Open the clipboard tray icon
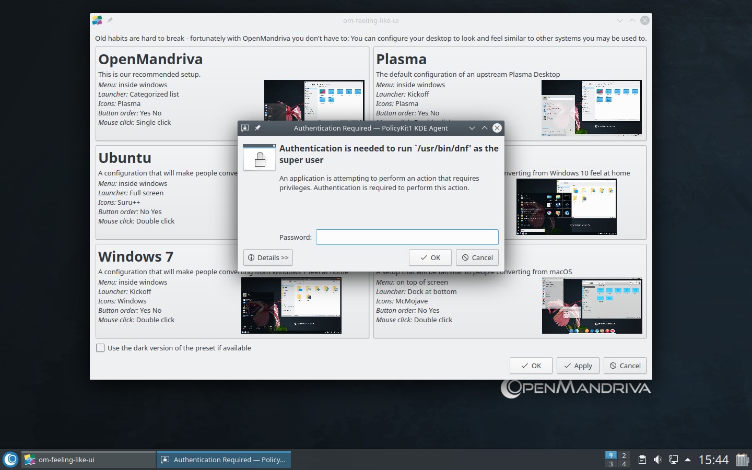The image size is (752, 470). tap(642, 460)
